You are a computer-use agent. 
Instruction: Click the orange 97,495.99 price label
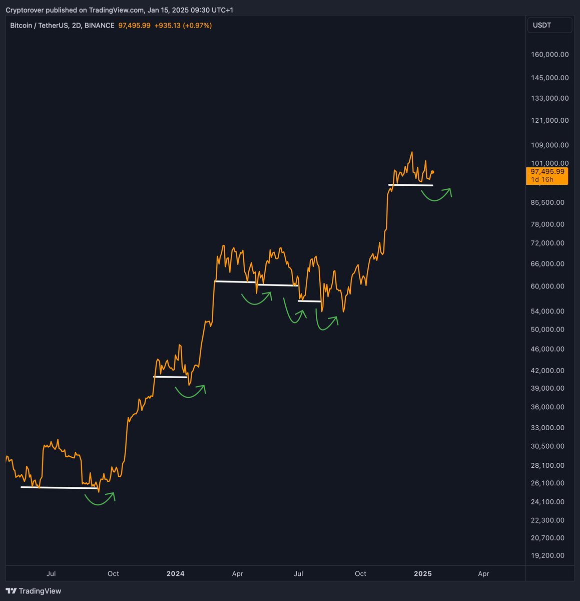547,171
